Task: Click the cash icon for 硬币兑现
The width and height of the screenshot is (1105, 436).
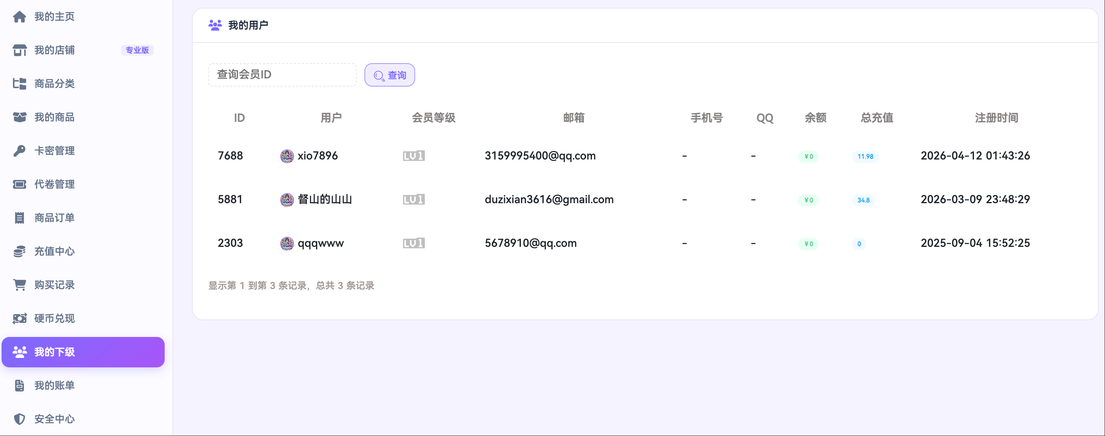Action: (19, 319)
